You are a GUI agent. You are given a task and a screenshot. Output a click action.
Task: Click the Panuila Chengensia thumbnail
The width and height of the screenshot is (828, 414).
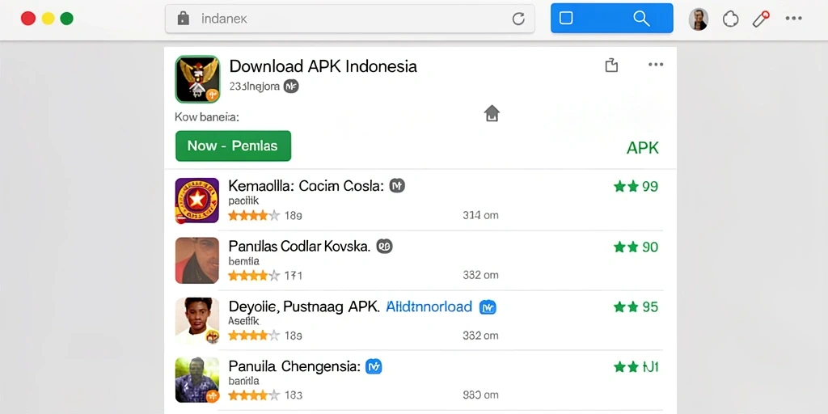197,380
